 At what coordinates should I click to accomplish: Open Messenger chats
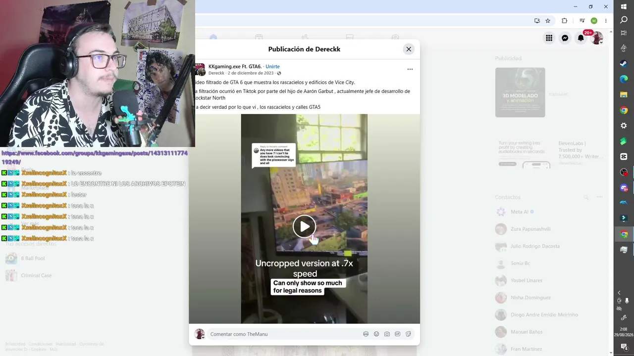pyautogui.click(x=565, y=38)
